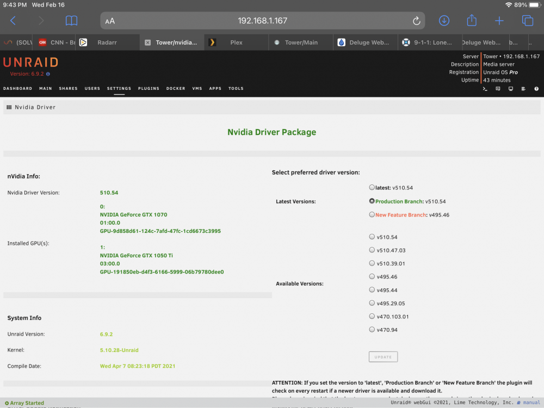Open the system log icon
This screenshot has height=408, width=544.
523,89
